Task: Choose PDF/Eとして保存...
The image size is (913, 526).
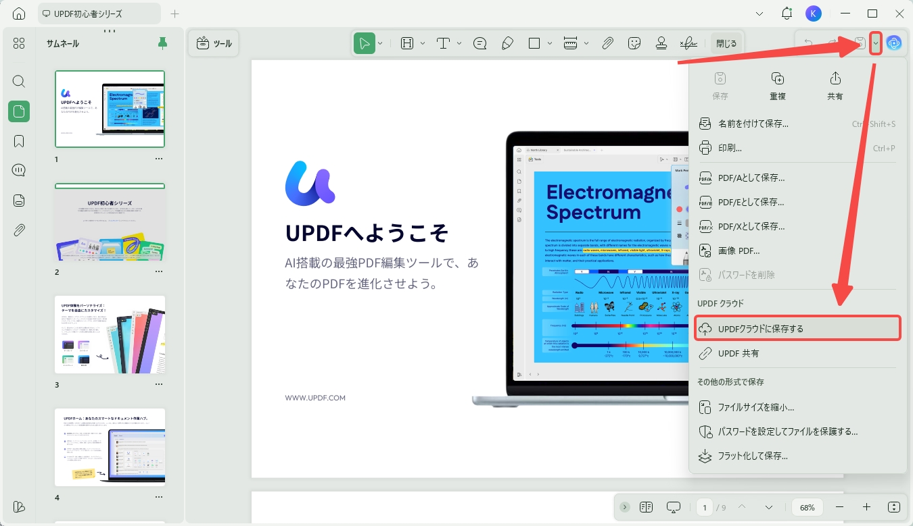Action: point(798,202)
